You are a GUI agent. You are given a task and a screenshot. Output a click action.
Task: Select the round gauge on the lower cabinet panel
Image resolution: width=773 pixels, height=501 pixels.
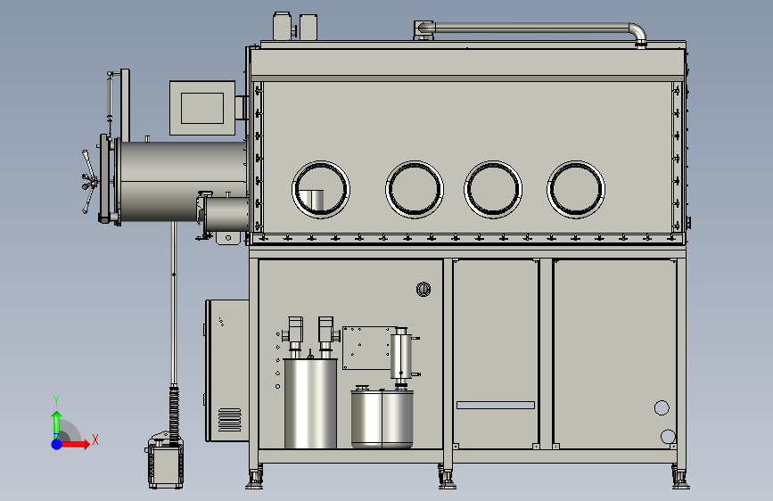tap(424, 289)
